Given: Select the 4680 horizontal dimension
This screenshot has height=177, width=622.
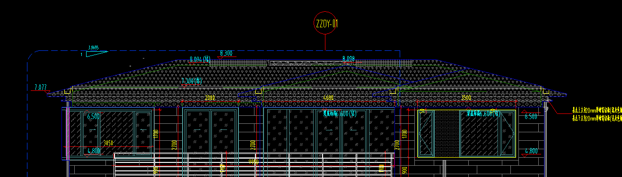Looking at the screenshot, I should coord(328,97).
